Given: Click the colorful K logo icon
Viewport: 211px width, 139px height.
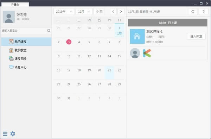Looking at the screenshot, I should (147, 53).
